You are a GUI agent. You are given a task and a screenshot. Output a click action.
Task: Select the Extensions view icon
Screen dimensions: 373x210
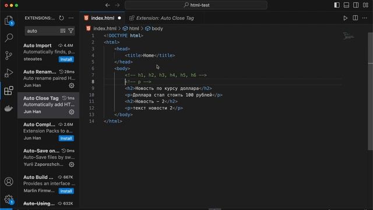[x=9, y=90]
